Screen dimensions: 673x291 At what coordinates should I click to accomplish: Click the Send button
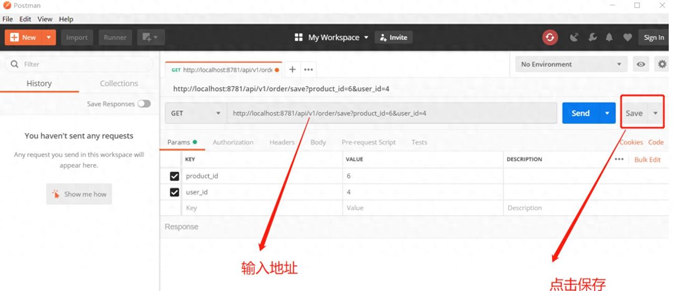[x=581, y=113]
